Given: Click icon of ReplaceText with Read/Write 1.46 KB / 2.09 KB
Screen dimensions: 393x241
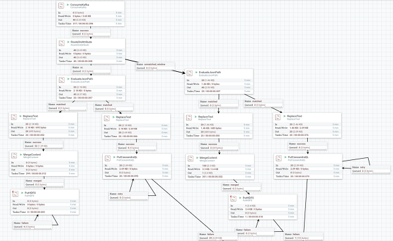Looking at the screenshot, I should (278, 117).
